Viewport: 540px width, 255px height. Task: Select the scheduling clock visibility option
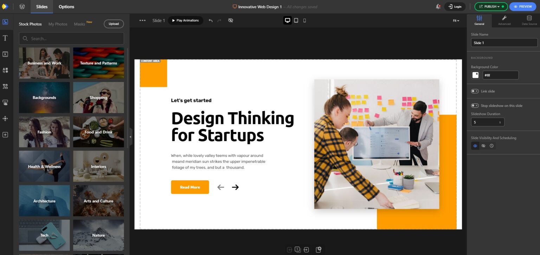point(492,146)
